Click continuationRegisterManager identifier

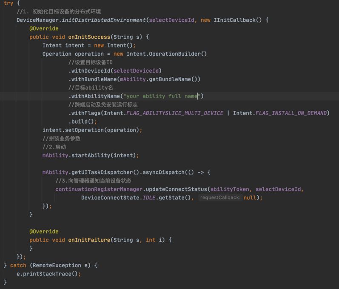click(99, 189)
